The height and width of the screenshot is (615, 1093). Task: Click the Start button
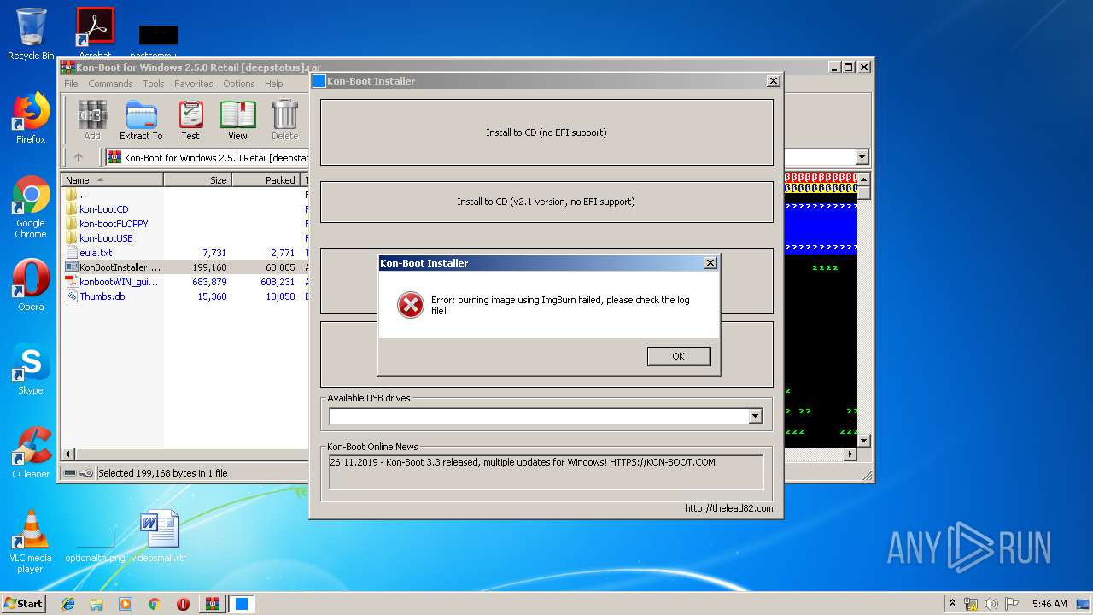24,603
